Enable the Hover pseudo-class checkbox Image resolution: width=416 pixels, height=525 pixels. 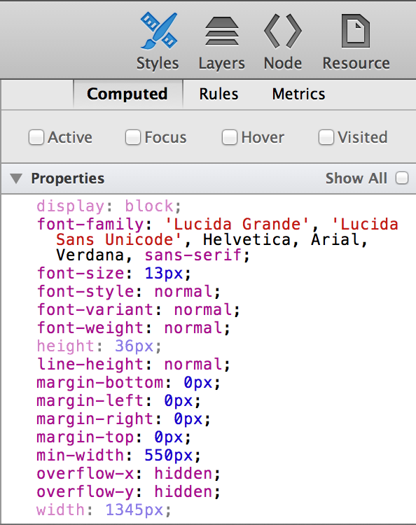(x=230, y=137)
